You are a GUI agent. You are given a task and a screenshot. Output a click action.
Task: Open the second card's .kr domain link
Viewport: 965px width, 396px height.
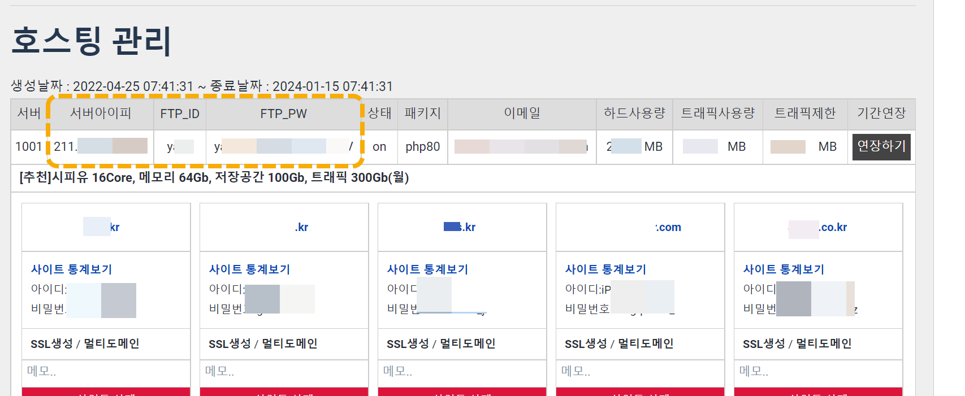(301, 227)
